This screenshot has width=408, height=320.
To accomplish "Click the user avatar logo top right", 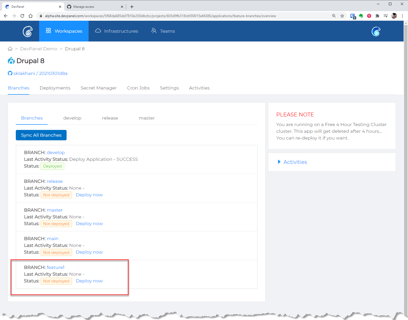I will tap(376, 31).
